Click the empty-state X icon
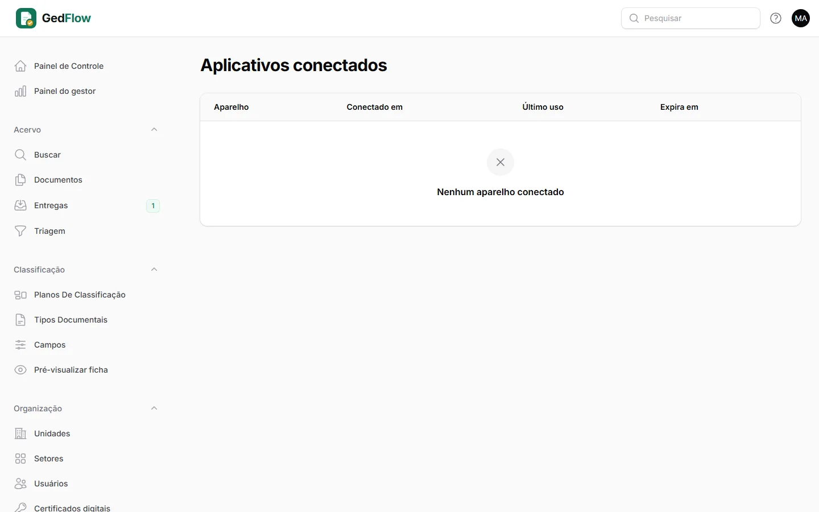819x512 pixels. click(500, 162)
